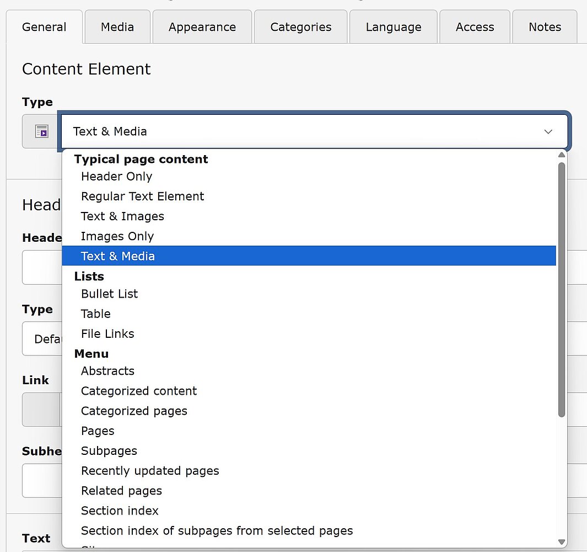The height and width of the screenshot is (552, 587).
Task: Open the Notes tab
Action: pyautogui.click(x=545, y=27)
